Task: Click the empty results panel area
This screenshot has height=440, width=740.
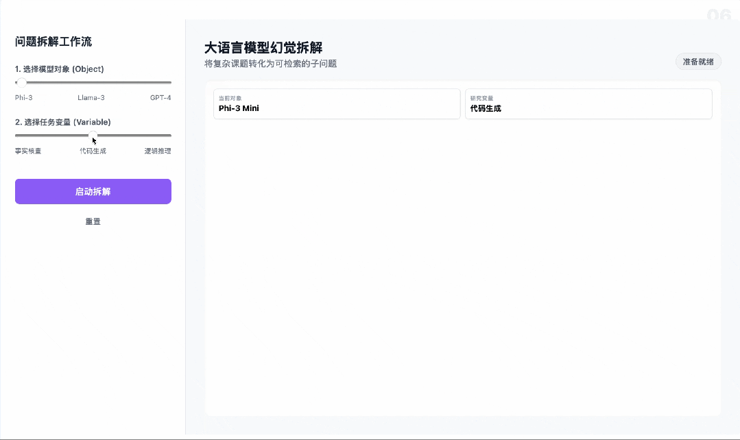Action: coord(463,267)
